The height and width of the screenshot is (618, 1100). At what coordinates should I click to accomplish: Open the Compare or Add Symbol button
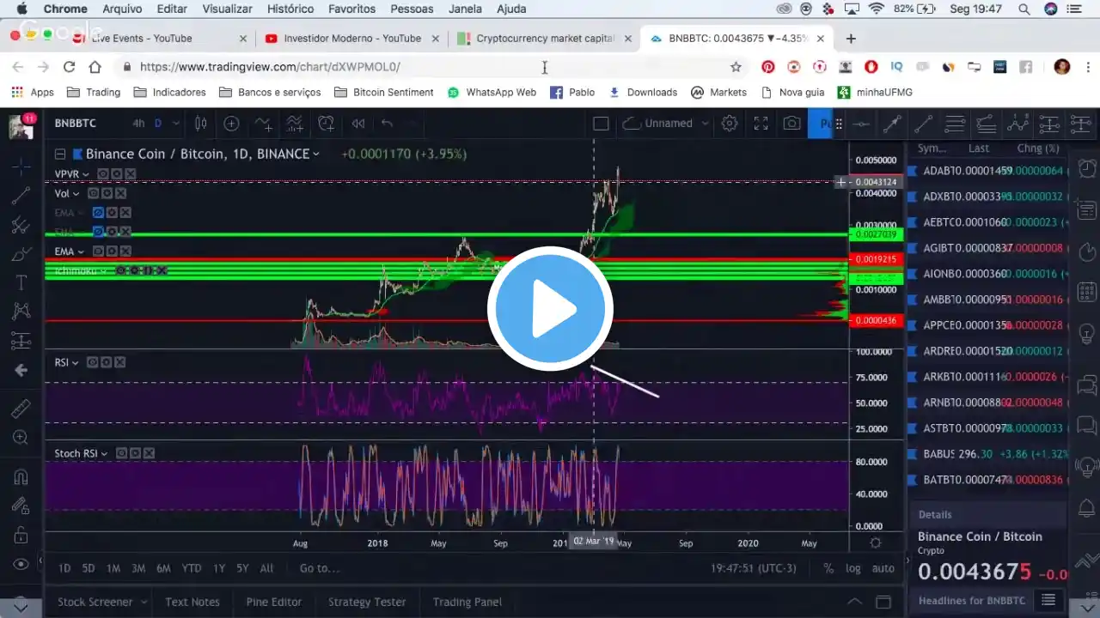[x=231, y=124]
